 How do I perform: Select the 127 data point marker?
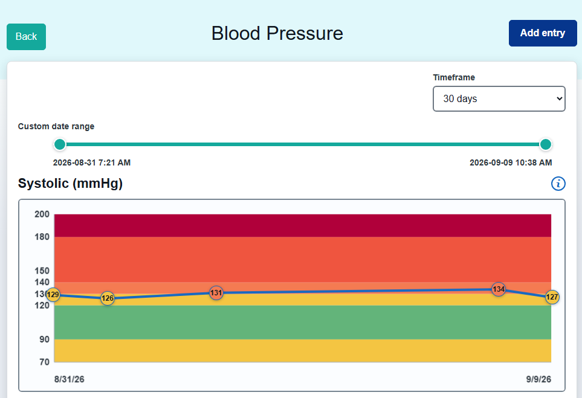(x=552, y=297)
